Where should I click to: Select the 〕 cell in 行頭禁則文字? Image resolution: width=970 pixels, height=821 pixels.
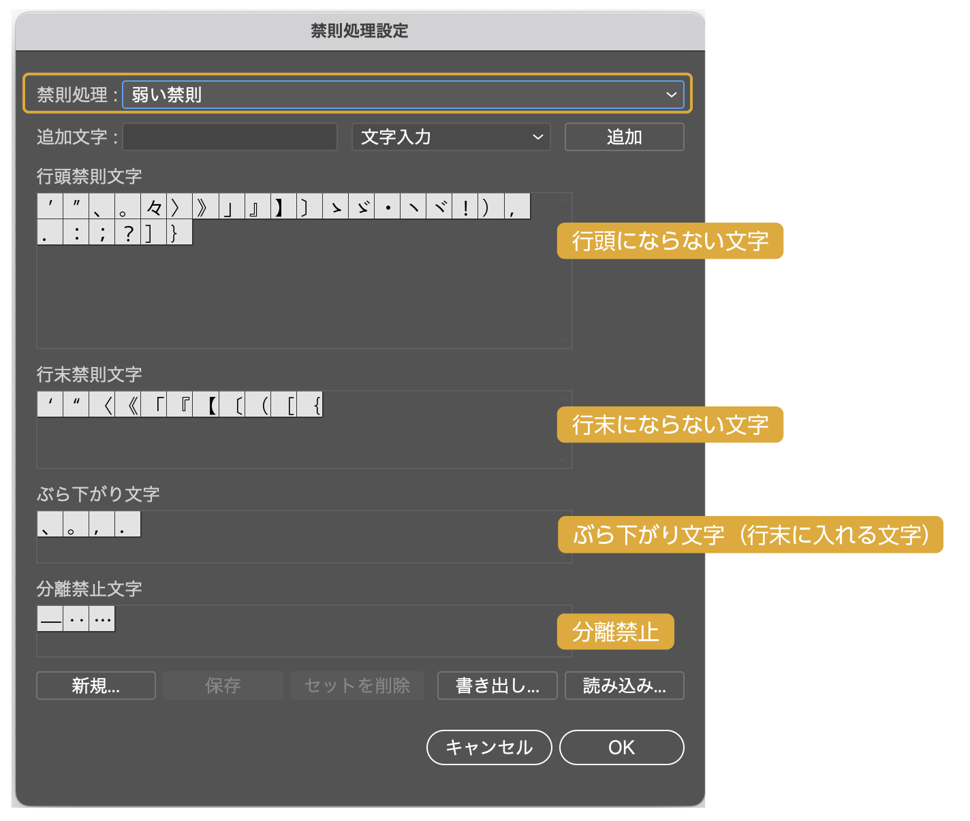click(309, 206)
